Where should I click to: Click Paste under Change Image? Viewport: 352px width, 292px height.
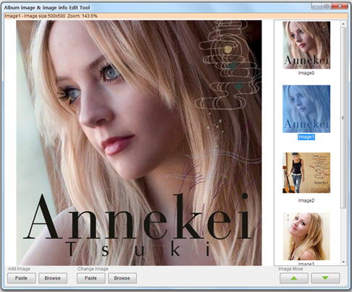(91, 278)
